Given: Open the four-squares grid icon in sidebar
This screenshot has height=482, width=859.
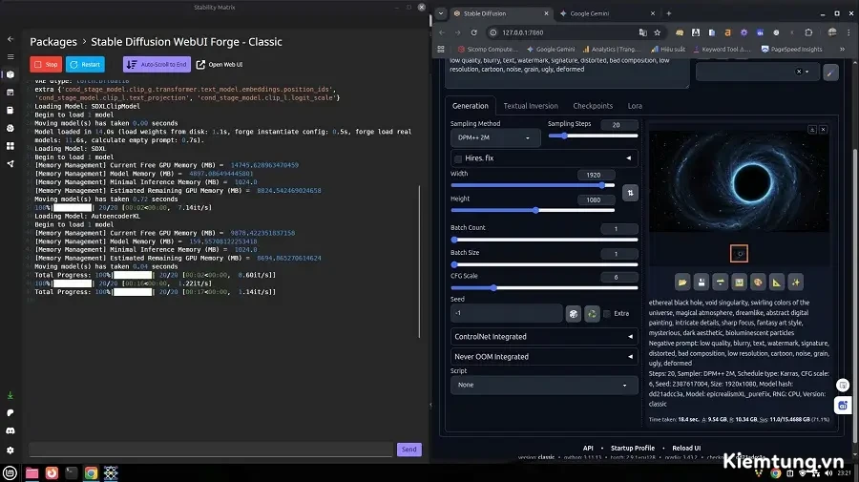Looking at the screenshot, I should click(10, 146).
